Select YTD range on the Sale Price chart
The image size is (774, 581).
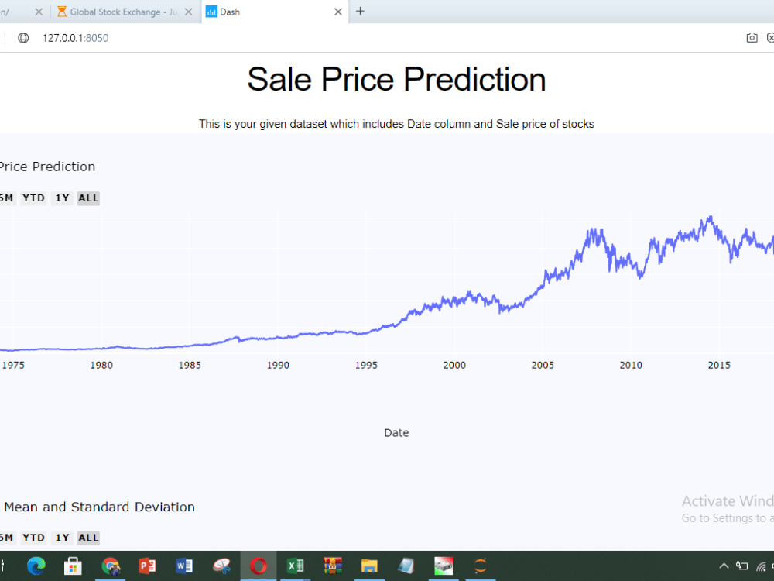click(x=33, y=198)
